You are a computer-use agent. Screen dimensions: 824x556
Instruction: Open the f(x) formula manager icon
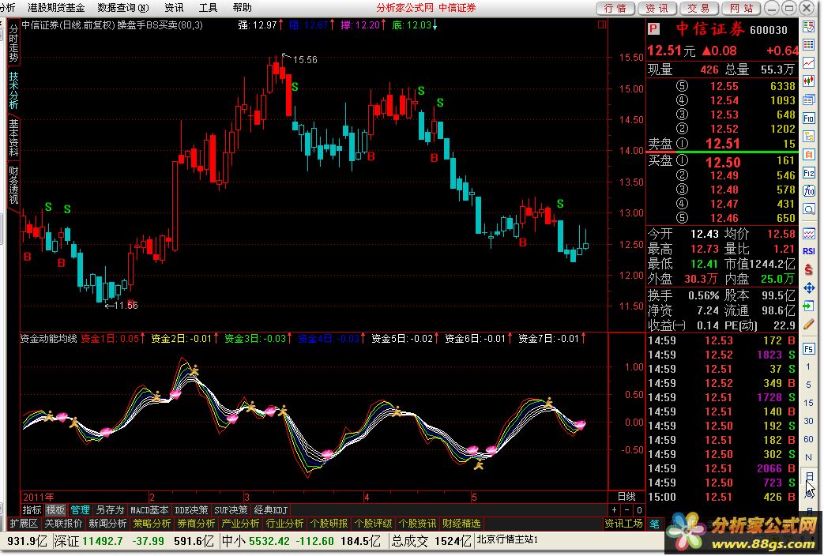tap(808, 191)
